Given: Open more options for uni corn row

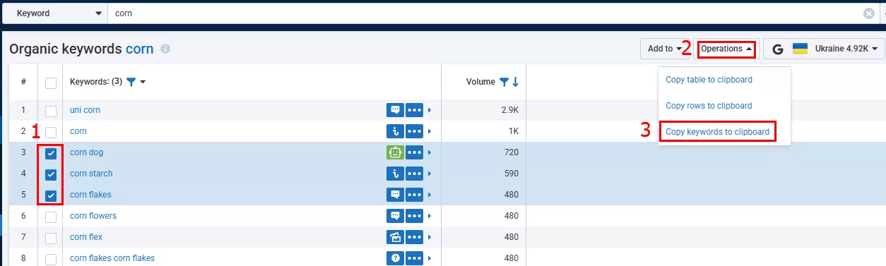Looking at the screenshot, I should (x=415, y=110).
